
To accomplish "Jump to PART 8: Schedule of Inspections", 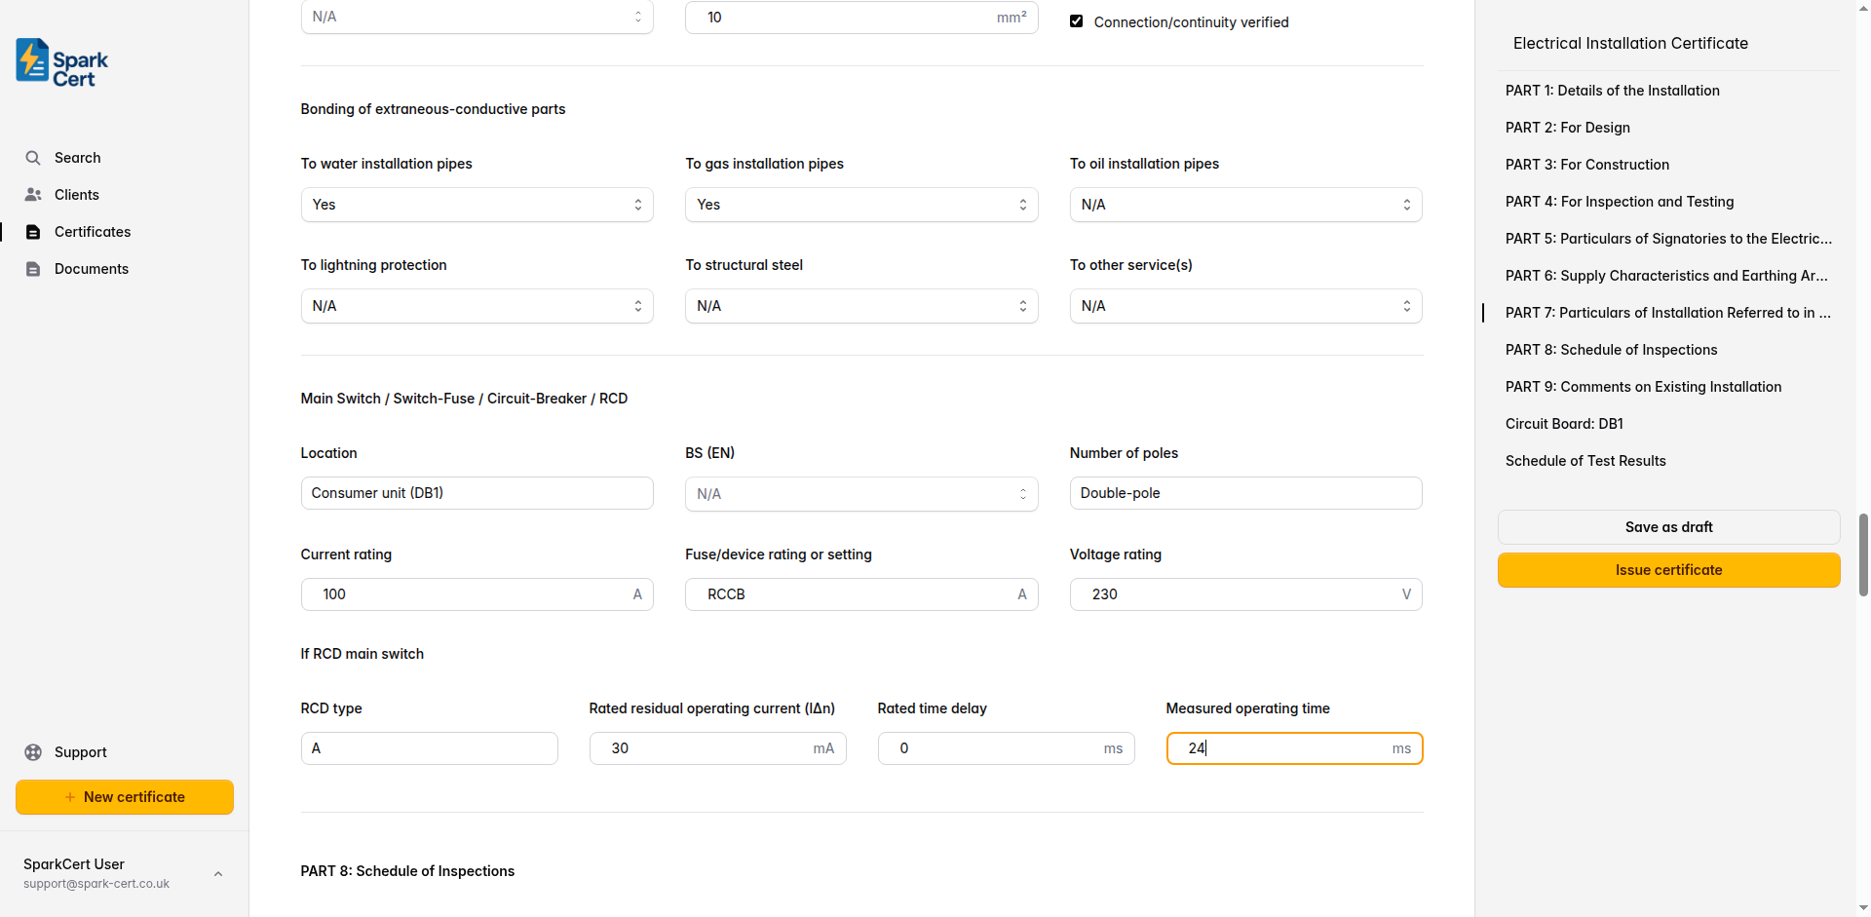I will pos(1611,350).
